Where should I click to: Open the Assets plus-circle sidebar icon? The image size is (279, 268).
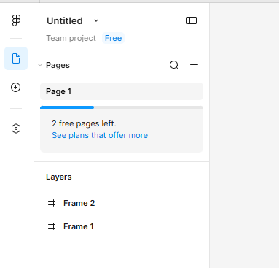point(16,87)
